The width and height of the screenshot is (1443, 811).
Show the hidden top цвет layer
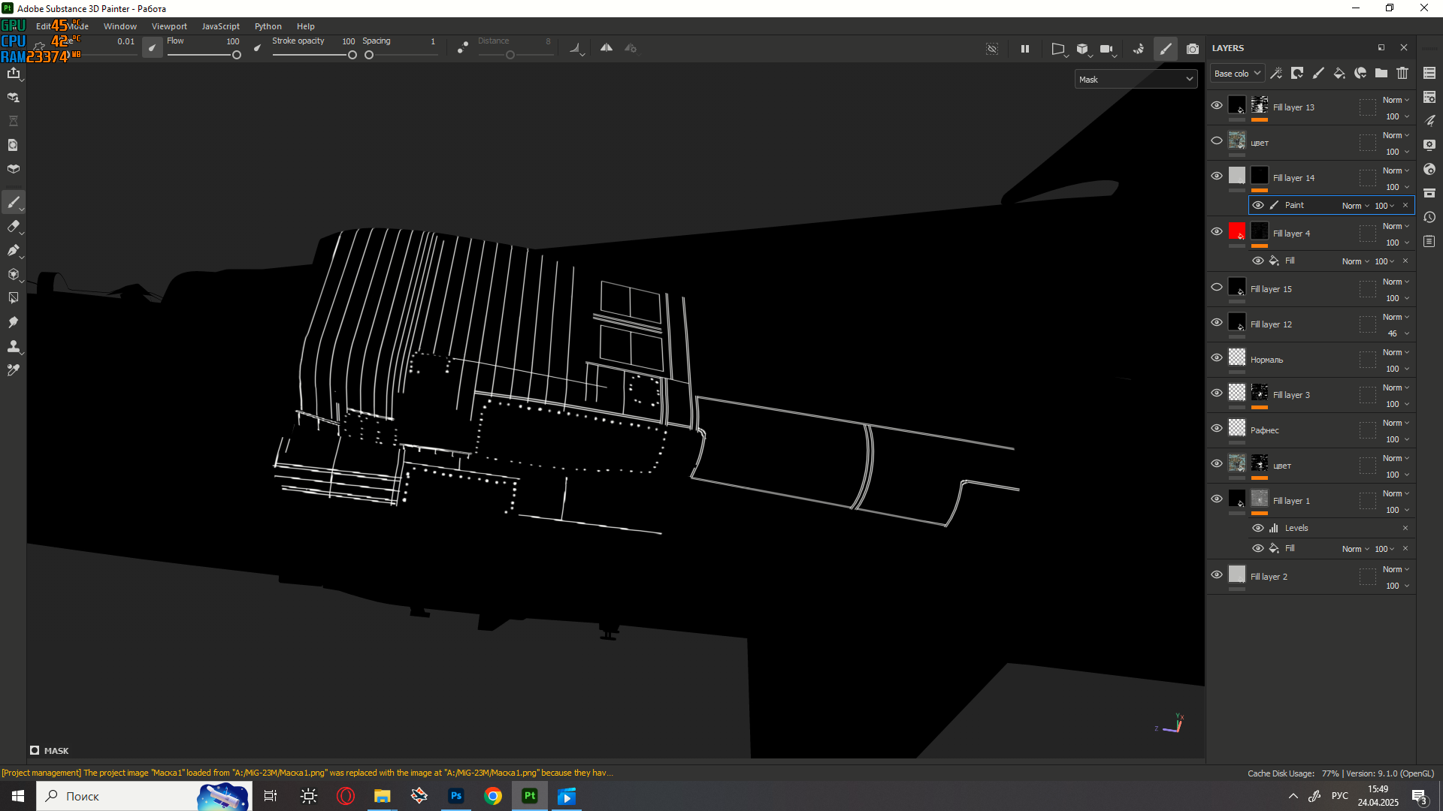(x=1217, y=140)
